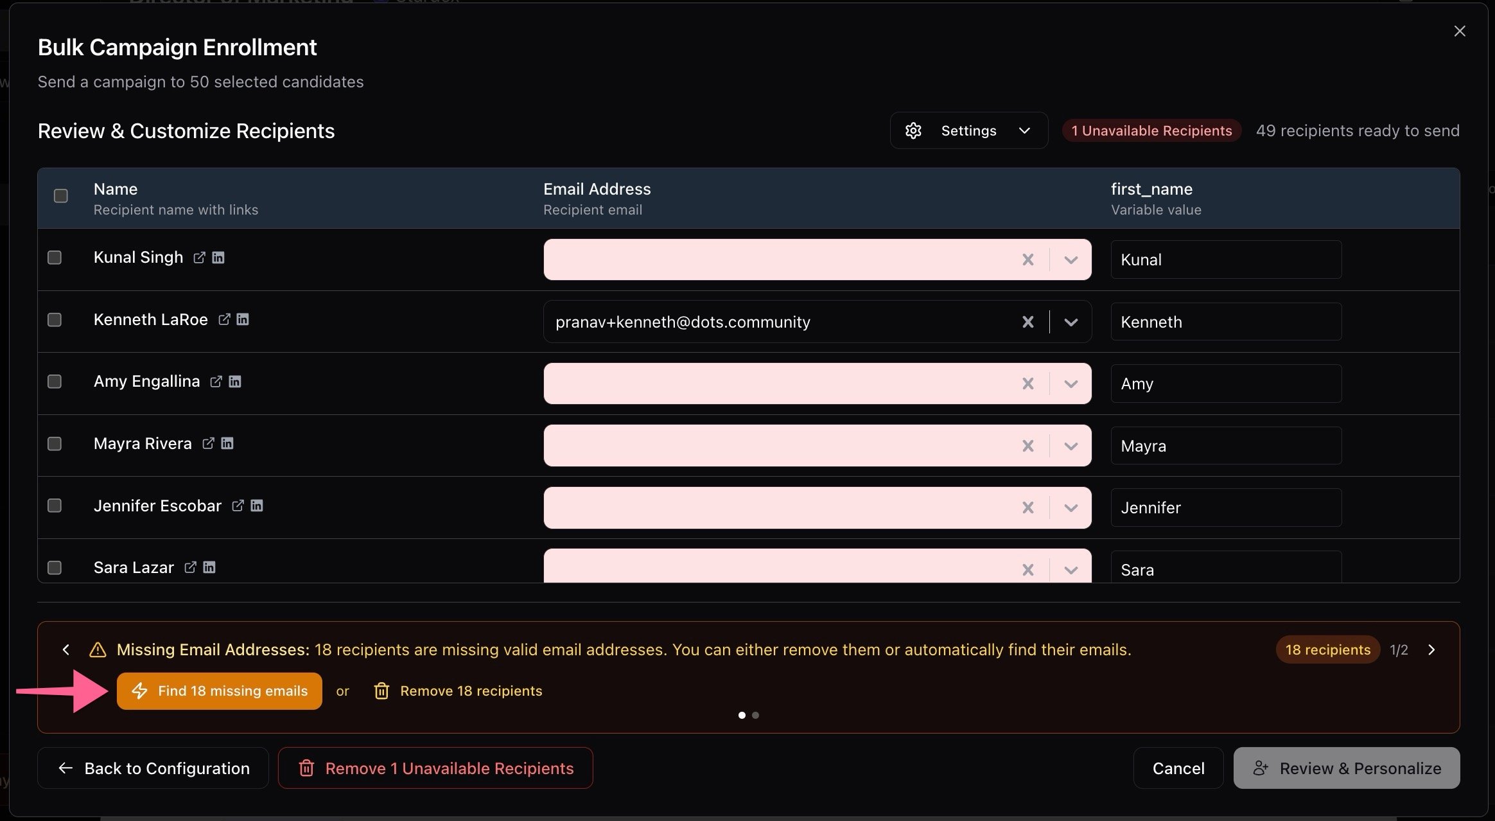The width and height of the screenshot is (1495, 821).
Task: Check the box for Kenneth LaRoe
Action: [55, 320]
